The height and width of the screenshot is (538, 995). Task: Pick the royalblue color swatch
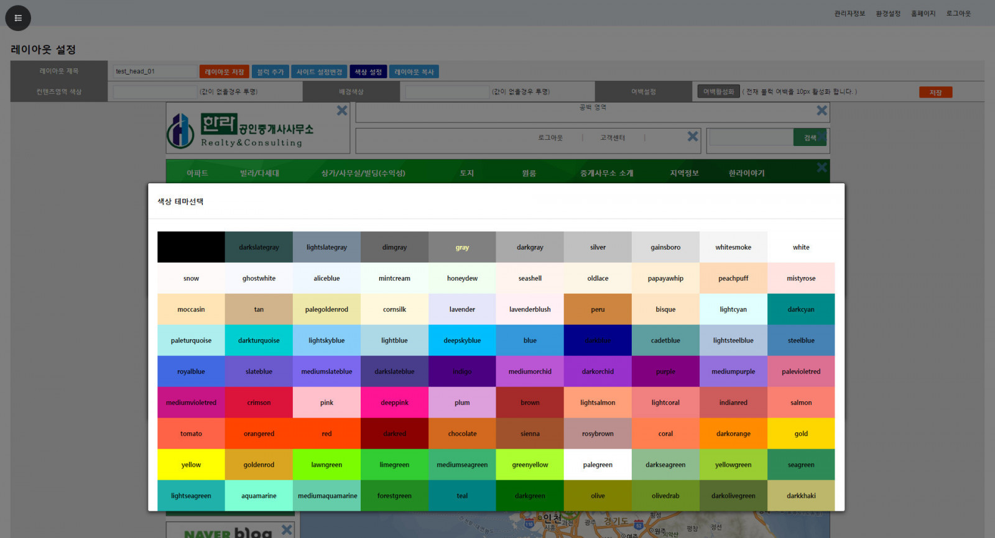(191, 372)
